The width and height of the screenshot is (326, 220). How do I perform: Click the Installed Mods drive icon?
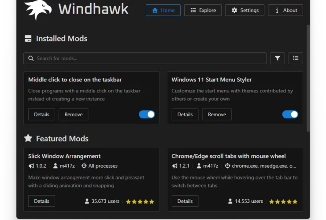click(x=28, y=38)
